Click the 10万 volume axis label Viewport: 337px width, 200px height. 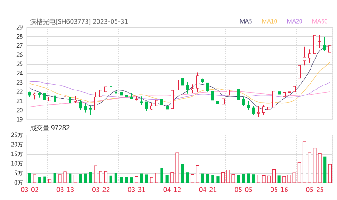[17, 164]
